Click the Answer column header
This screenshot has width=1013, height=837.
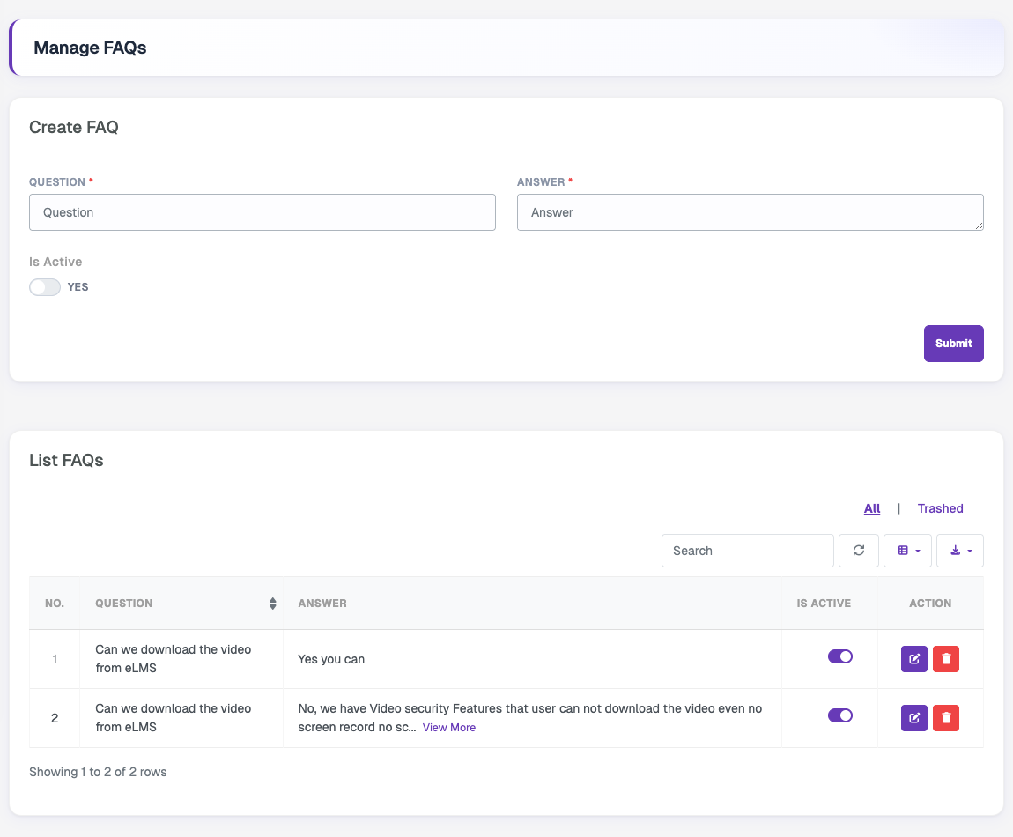click(322, 603)
